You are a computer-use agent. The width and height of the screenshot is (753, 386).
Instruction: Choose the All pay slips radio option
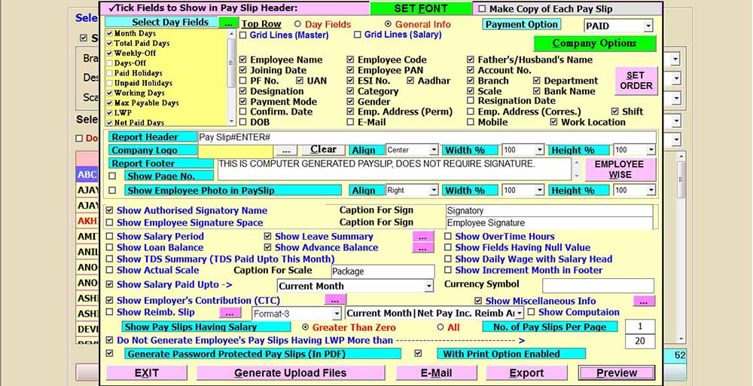pos(441,327)
